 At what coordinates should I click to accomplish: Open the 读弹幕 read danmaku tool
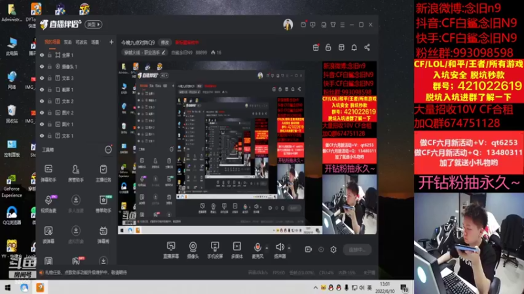[x=48, y=235]
